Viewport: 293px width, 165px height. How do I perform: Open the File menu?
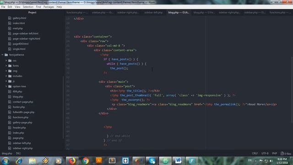[3, 7]
